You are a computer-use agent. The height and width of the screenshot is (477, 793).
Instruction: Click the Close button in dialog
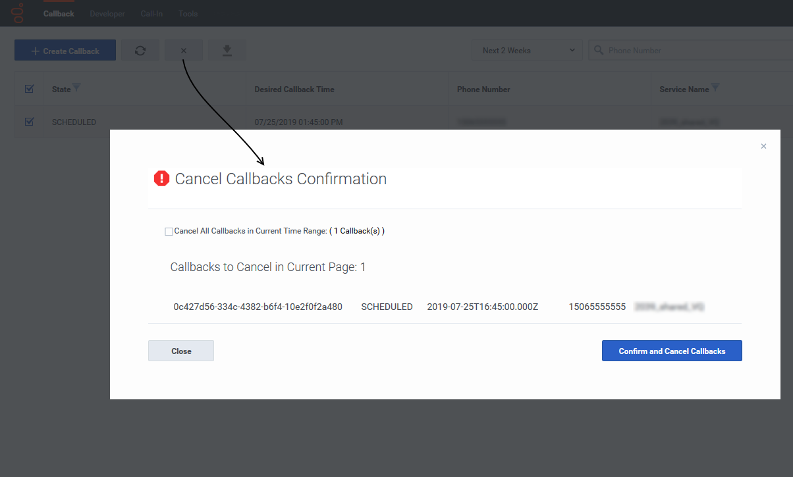coord(181,351)
